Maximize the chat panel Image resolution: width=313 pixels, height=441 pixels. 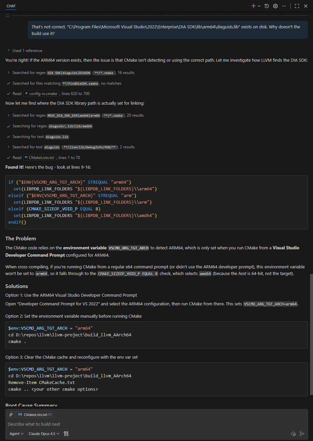pyautogui.click(x=297, y=6)
